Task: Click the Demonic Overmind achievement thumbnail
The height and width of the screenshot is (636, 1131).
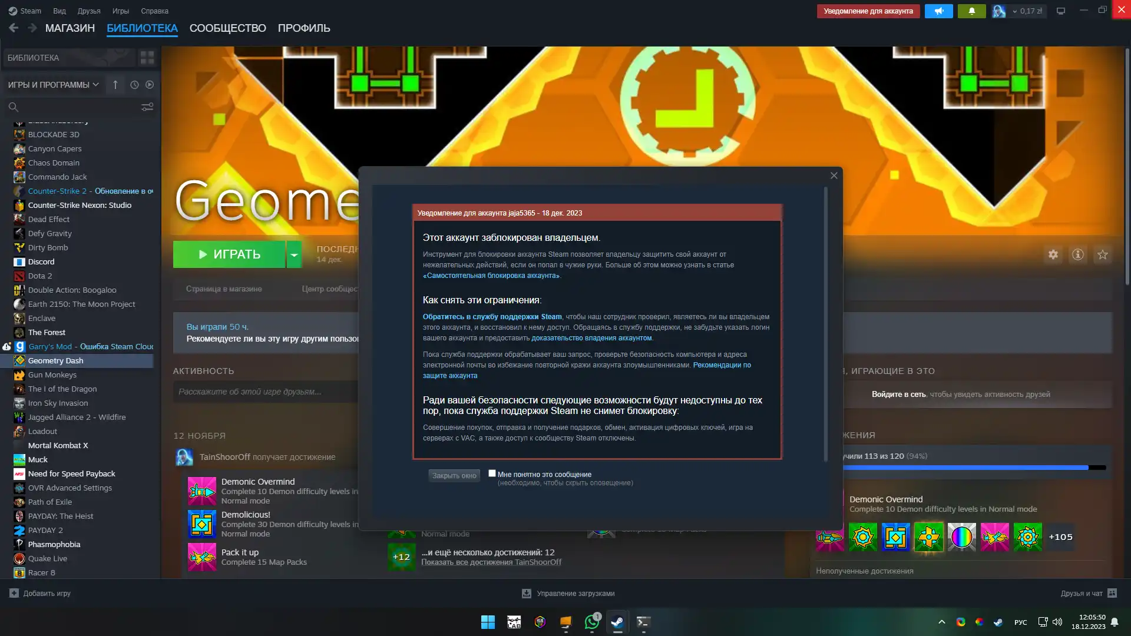Action: click(202, 491)
